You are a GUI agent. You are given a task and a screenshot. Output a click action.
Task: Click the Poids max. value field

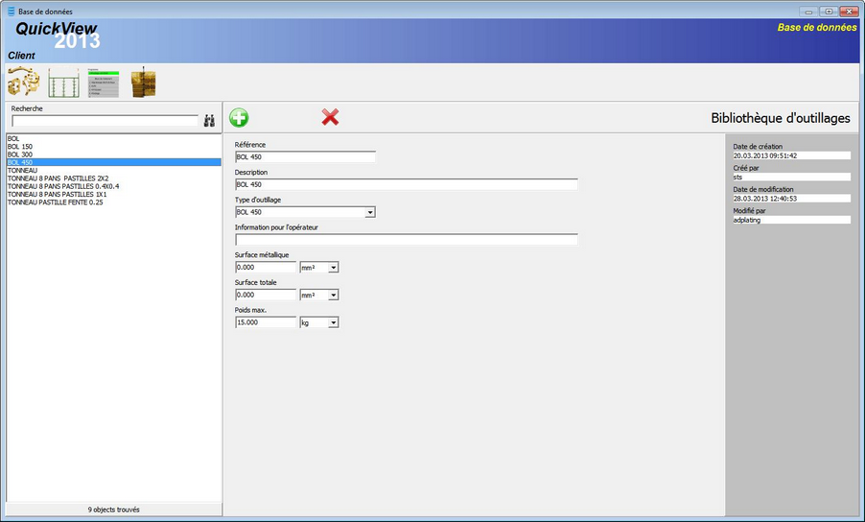coord(266,322)
